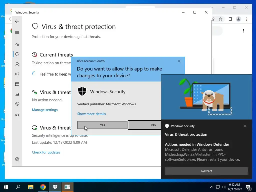Select Virus & threat protection shield sidebar icon
This screenshot has width=256, height=192.
(x=17, y=54)
